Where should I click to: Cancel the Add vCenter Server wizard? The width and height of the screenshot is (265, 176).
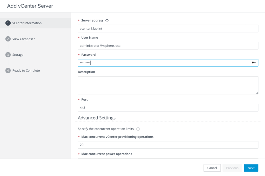point(212,168)
